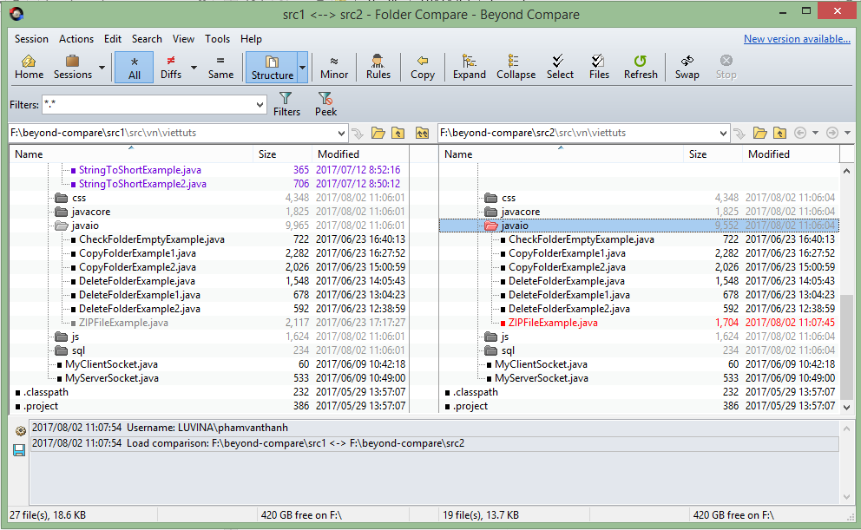Open the Sessions dropdown arrow
The height and width of the screenshot is (530, 861).
102,68
